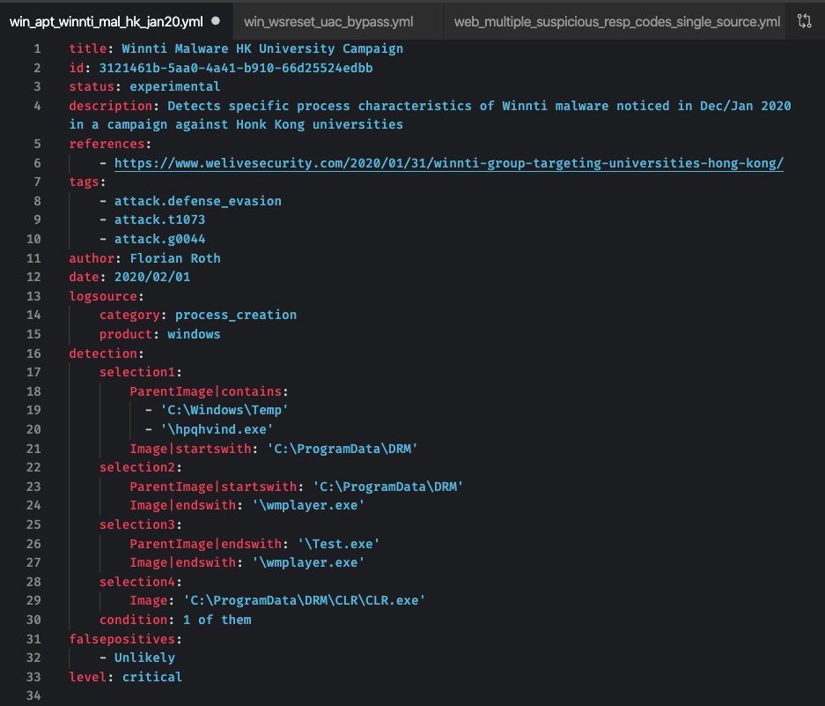Click the 'detection' key on line 16
This screenshot has height=706, width=825.
pyautogui.click(x=103, y=353)
